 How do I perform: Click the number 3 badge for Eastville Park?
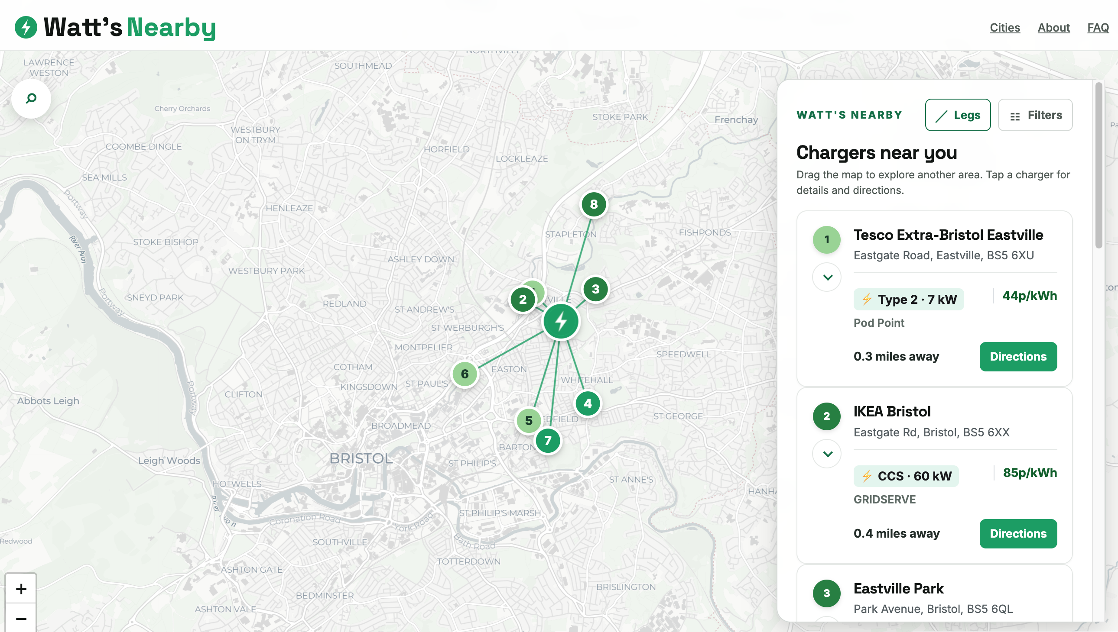click(826, 593)
